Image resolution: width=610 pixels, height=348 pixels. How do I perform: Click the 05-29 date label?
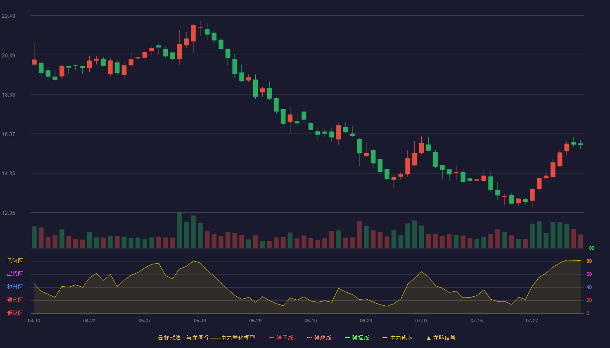pyautogui.click(x=255, y=321)
